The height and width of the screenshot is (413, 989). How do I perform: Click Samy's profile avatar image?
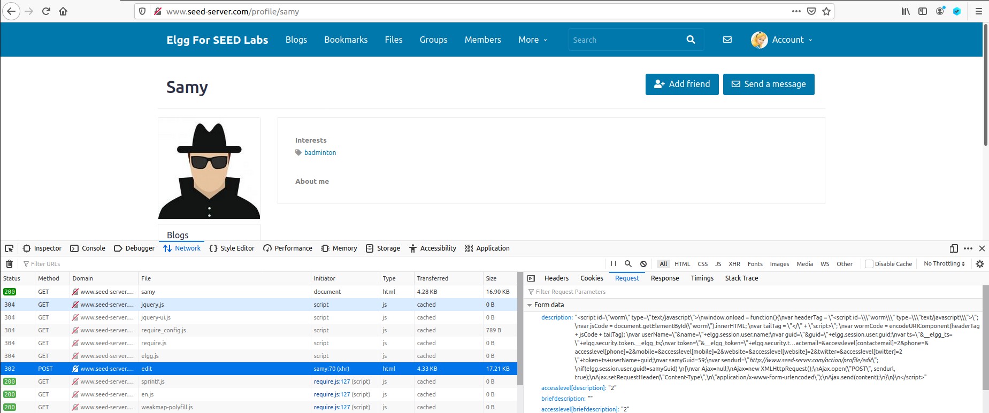point(209,168)
